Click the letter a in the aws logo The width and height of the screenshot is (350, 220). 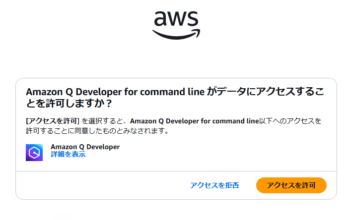[160, 18]
